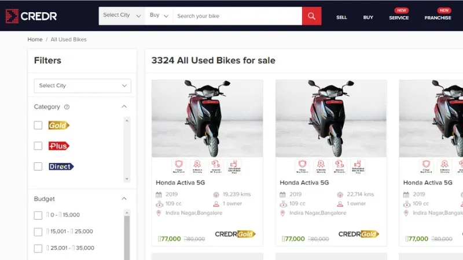
Task: Click the Direct category badge
Action: pyautogui.click(x=61, y=166)
